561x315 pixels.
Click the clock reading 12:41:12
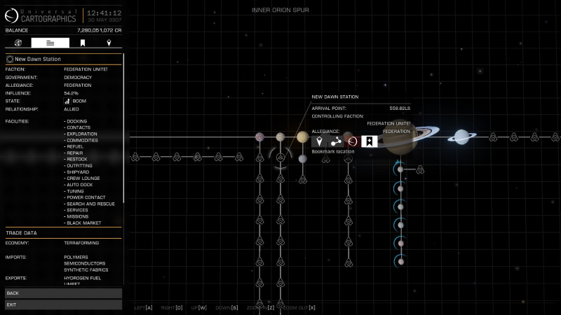coord(104,13)
